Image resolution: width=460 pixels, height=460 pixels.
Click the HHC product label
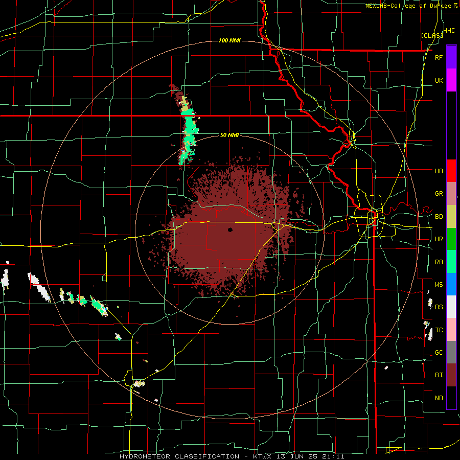449,31
